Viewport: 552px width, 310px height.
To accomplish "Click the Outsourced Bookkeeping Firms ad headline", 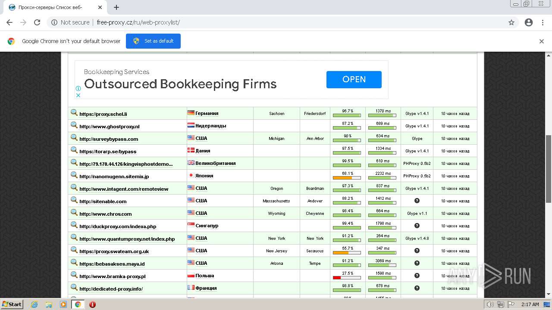I will tap(180, 84).
